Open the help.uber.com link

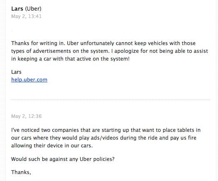click(29, 80)
